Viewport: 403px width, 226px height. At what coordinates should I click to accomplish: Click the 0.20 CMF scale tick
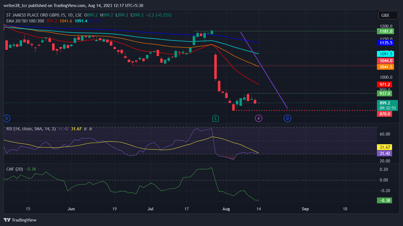click(x=384, y=169)
